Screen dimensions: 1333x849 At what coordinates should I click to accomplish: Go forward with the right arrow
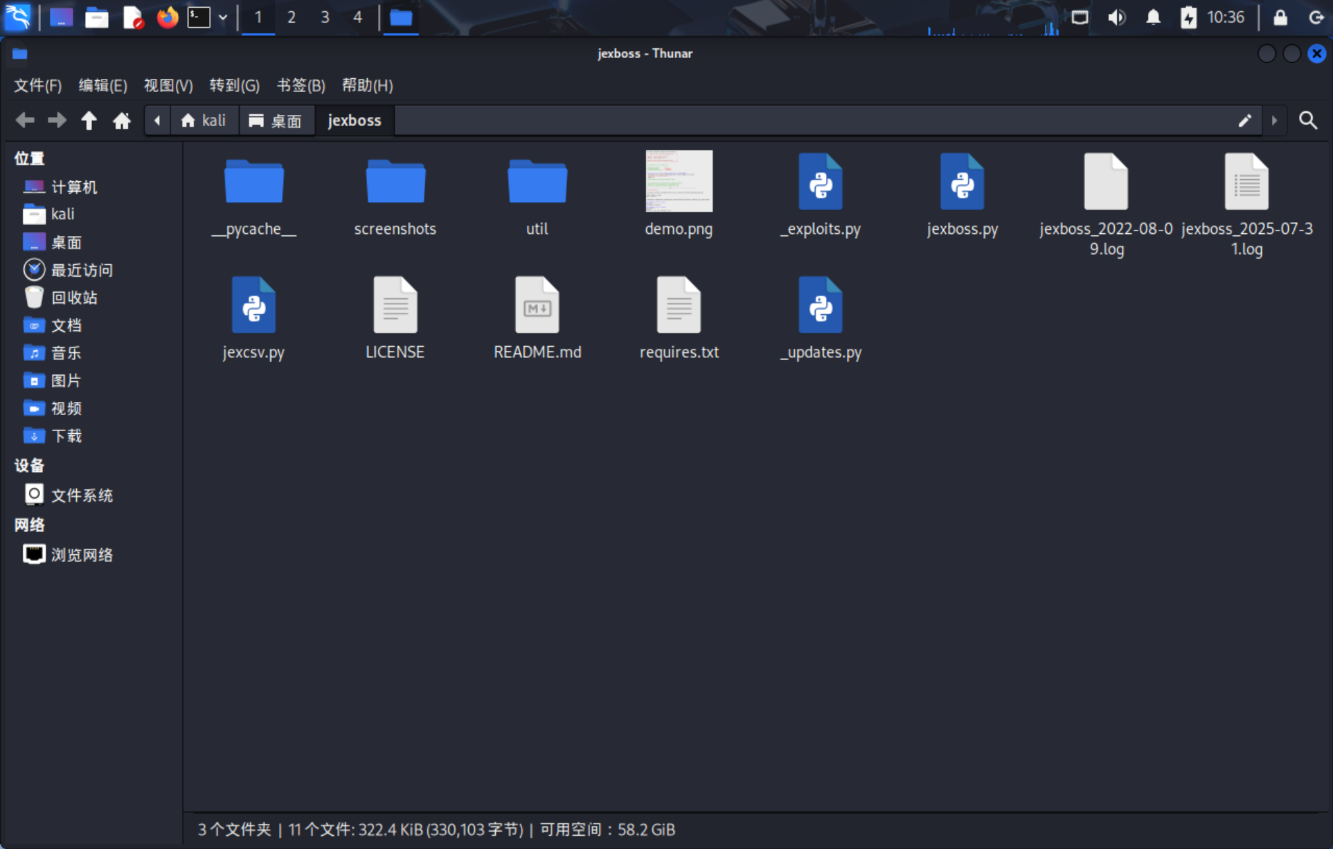(57, 120)
